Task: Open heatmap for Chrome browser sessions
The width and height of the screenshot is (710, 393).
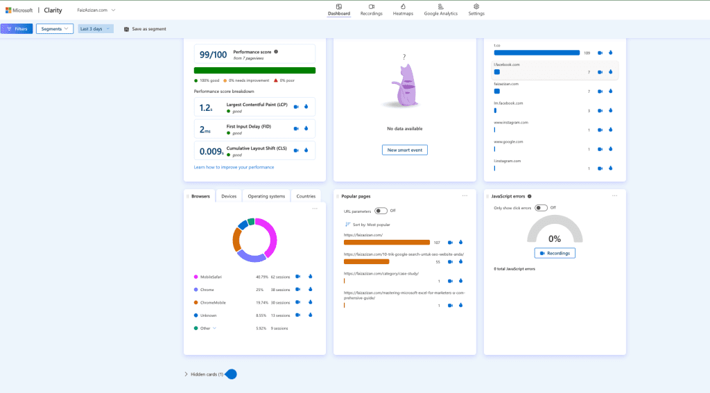Action: tap(310, 290)
